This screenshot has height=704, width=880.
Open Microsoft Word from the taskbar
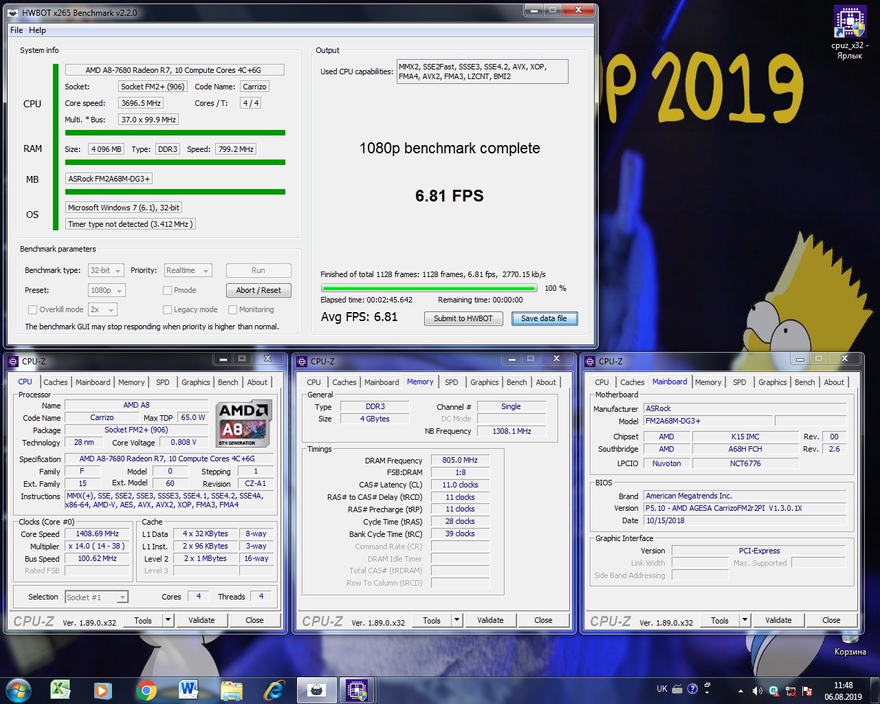coord(188,690)
